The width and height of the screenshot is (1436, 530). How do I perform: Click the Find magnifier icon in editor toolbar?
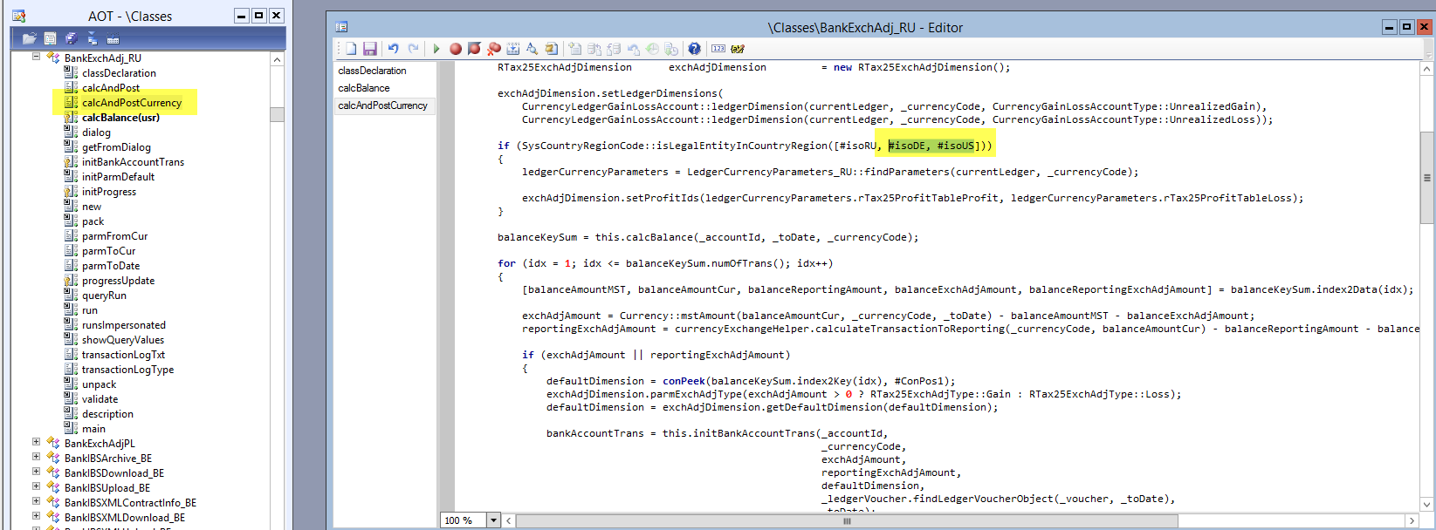532,49
